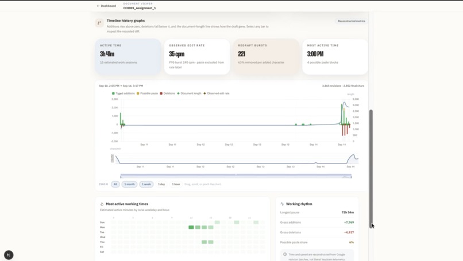This screenshot has width=463, height=261.
Task: Click the page vertical scrollbar thumb
Action: click(371, 169)
